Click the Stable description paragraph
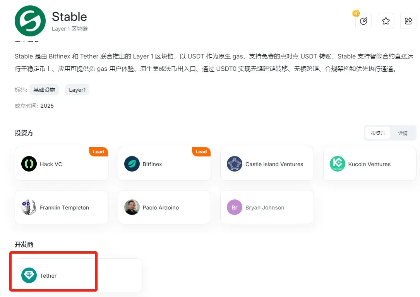 (214, 62)
